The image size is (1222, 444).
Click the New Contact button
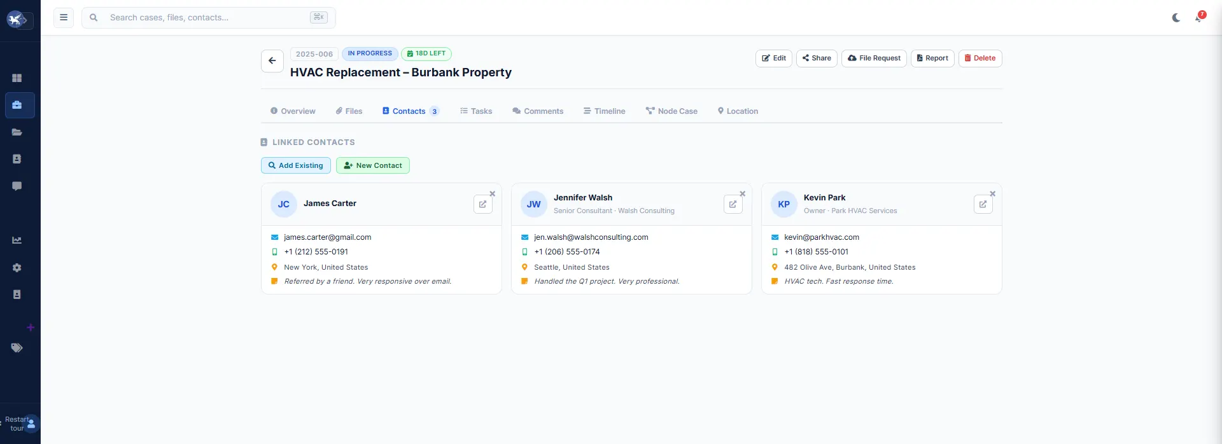tap(373, 165)
